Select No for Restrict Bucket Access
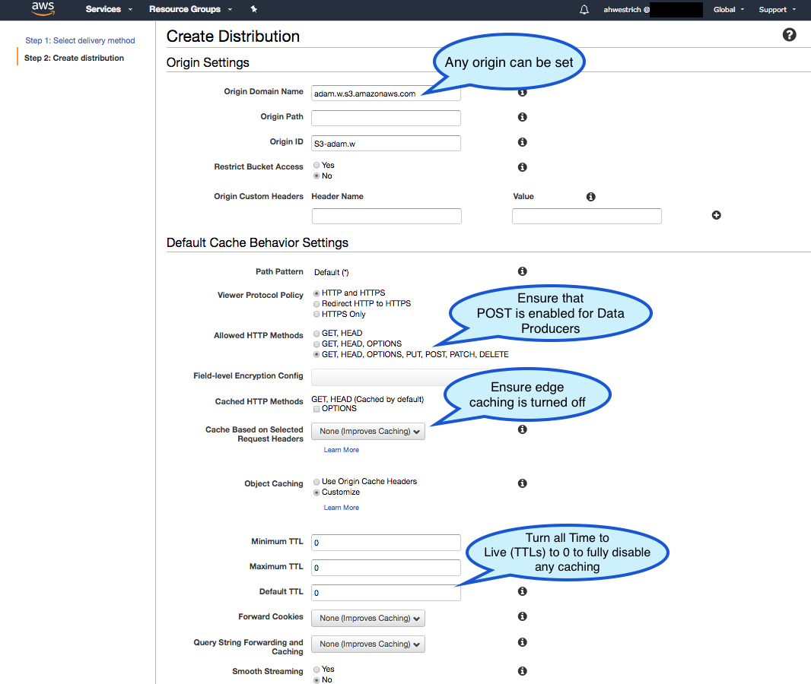The width and height of the screenshot is (811, 684). (x=316, y=176)
